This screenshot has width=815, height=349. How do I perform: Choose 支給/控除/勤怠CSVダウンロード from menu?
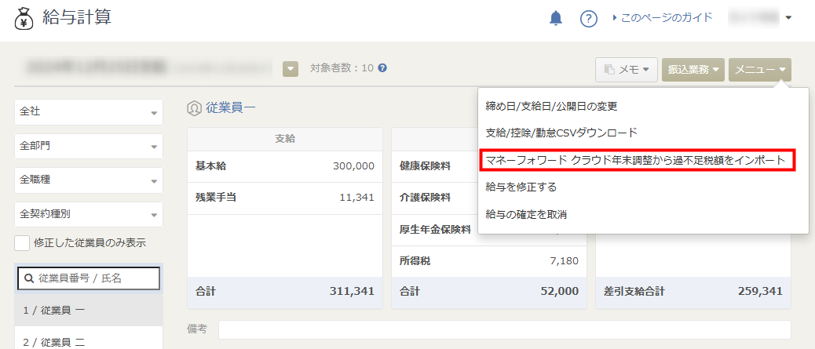click(561, 133)
